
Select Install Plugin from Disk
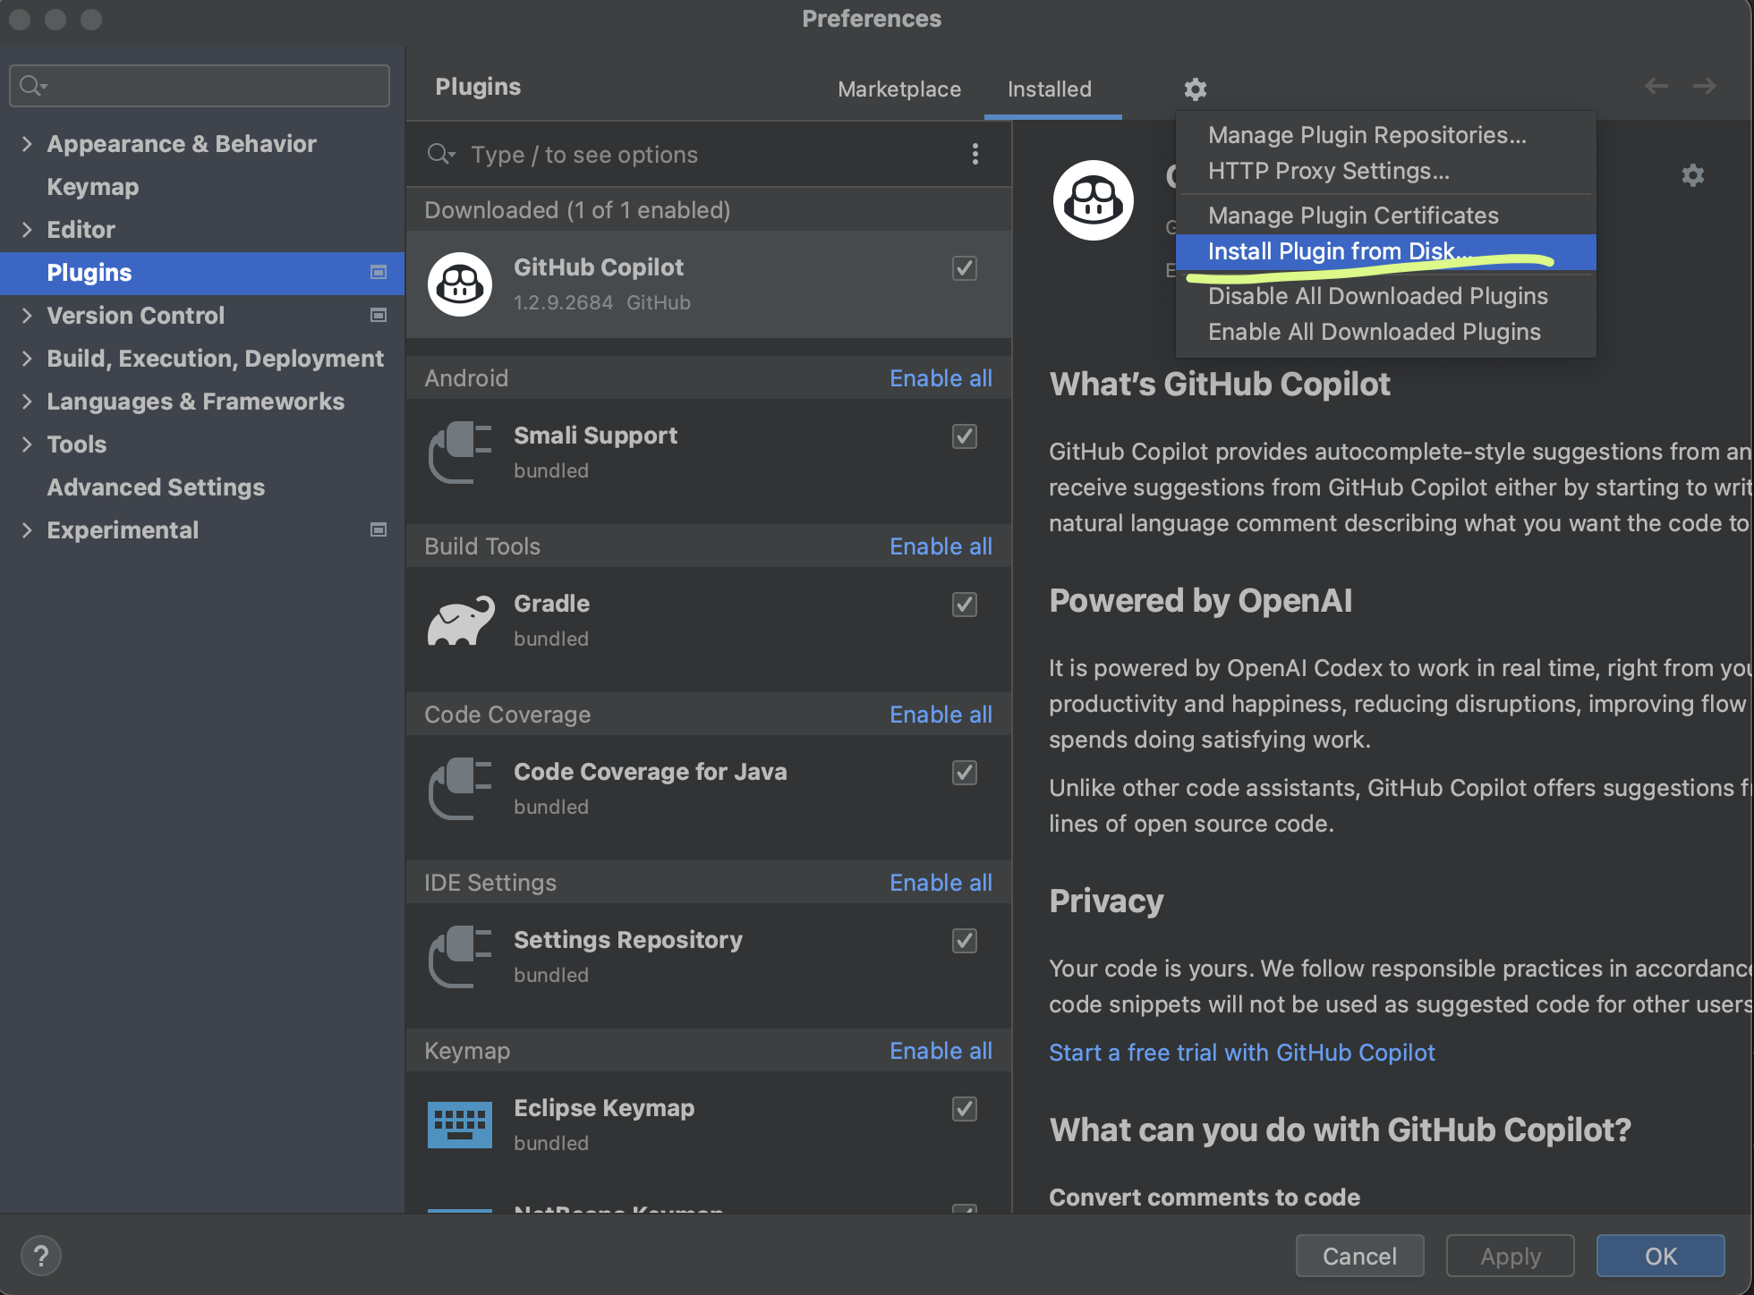[x=1385, y=251]
